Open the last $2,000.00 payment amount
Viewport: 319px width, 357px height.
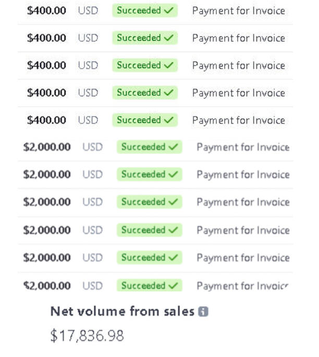coord(46,286)
